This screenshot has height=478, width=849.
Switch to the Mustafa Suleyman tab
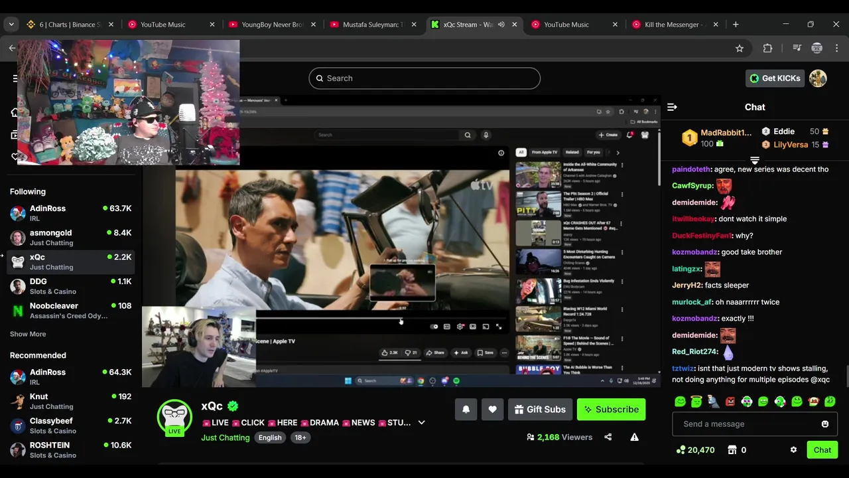pyautogui.click(x=373, y=25)
